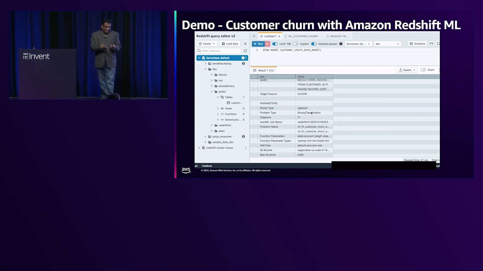Open info for Serverless: default
This screenshot has height=271, width=483.
coord(243,58)
